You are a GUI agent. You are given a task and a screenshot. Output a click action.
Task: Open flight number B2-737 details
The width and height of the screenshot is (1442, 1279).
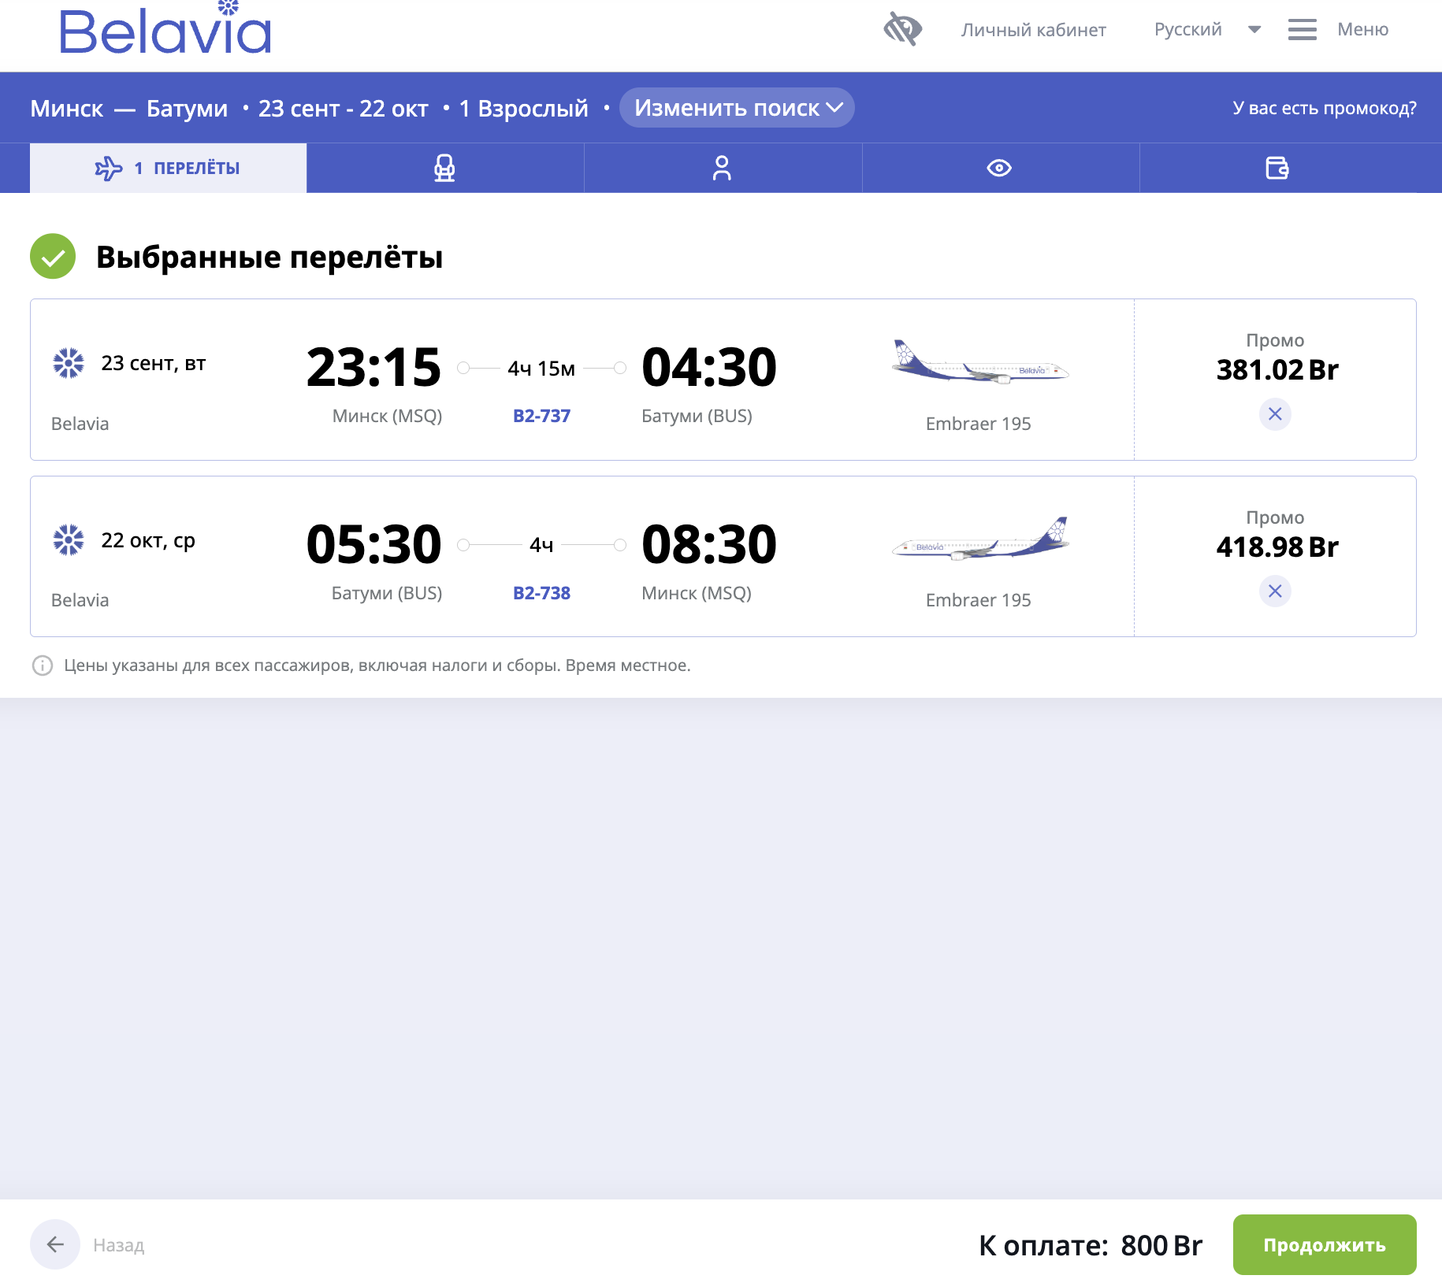(x=541, y=416)
